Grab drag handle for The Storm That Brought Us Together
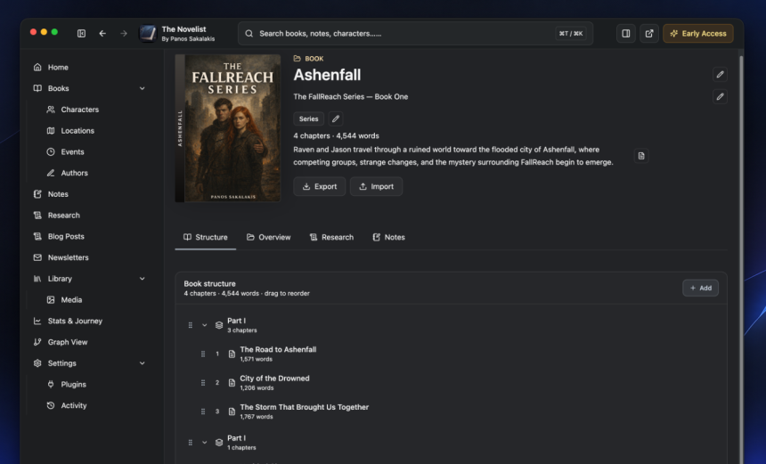The width and height of the screenshot is (766, 464). tap(203, 411)
